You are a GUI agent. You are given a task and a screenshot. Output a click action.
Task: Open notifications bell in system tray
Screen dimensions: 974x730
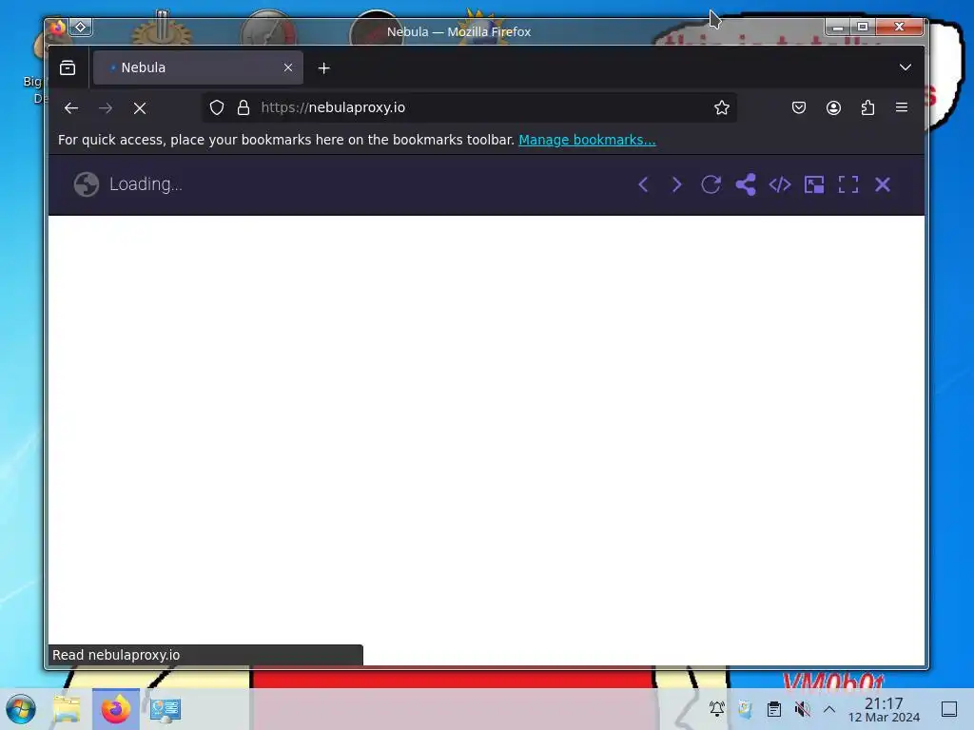717,708
